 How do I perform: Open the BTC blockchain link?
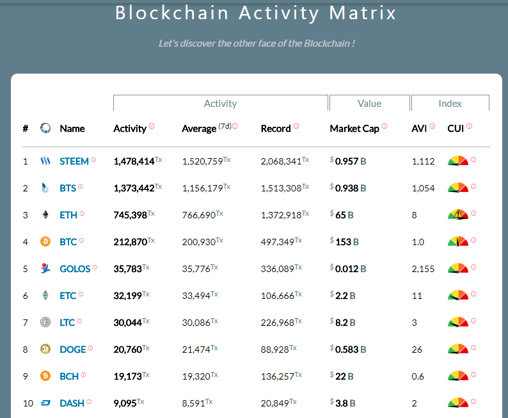[68, 242]
